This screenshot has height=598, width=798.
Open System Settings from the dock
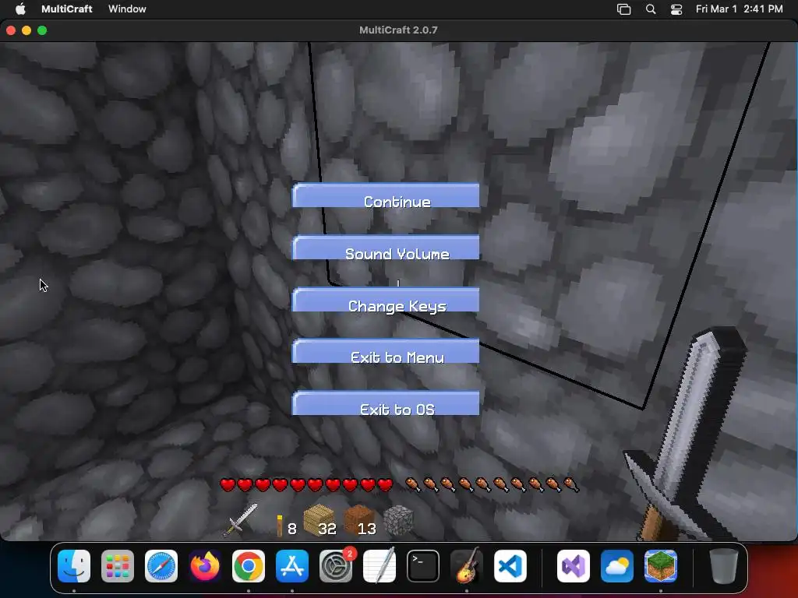[336, 566]
